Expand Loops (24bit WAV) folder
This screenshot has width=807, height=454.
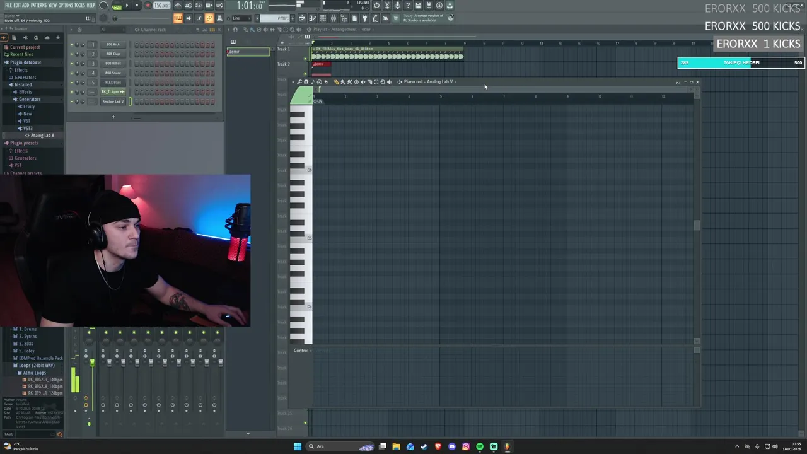[x=36, y=365]
